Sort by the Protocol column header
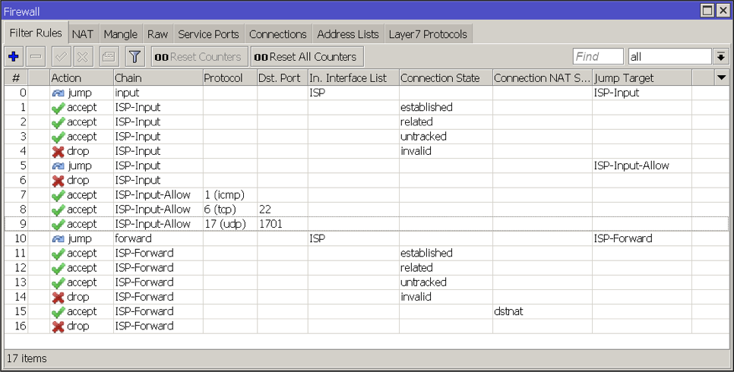 (x=229, y=77)
